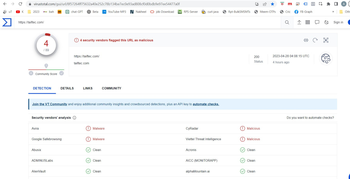Viewport: 350px width, 179px height.
Task: Switch to the LINKS tab
Action: coord(88,88)
